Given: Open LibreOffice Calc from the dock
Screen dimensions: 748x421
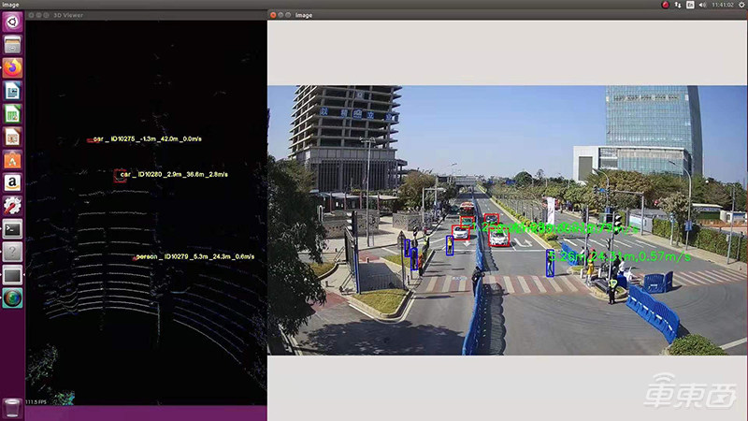Looking at the screenshot, I should (x=12, y=113).
